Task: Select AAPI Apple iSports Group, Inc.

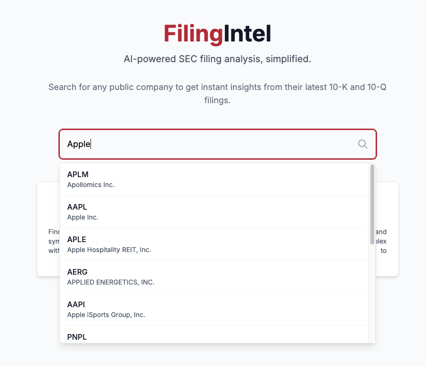Action: coord(189,309)
